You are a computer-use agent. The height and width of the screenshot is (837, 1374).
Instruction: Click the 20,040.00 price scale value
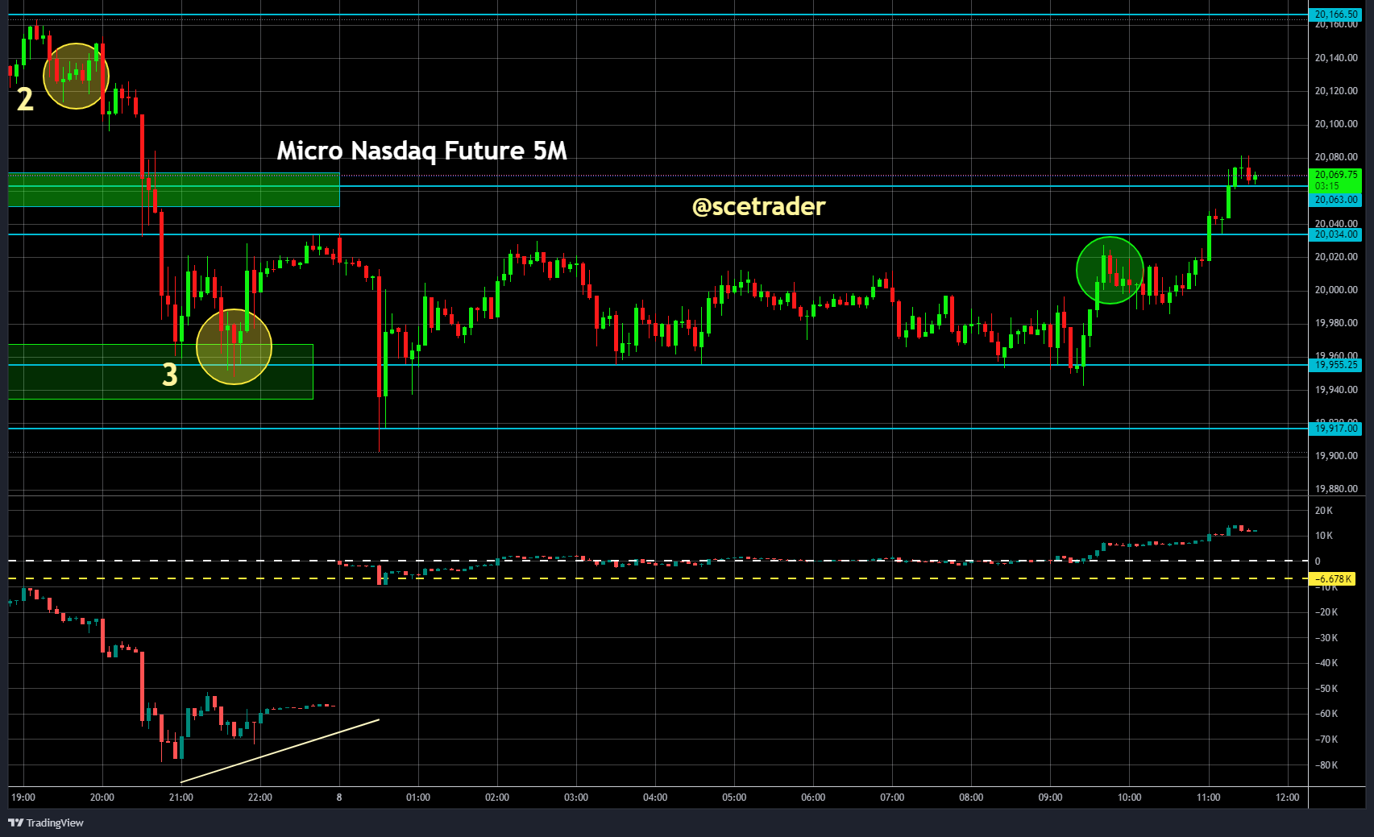[x=1336, y=223]
